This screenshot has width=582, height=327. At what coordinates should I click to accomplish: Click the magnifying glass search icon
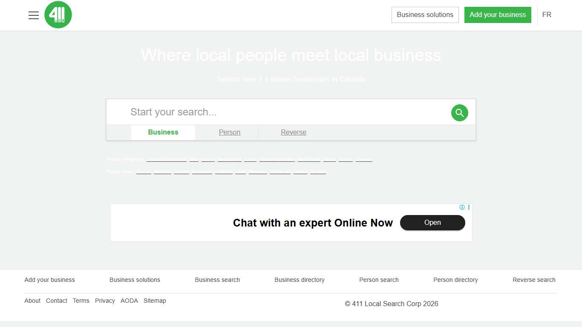(x=459, y=112)
